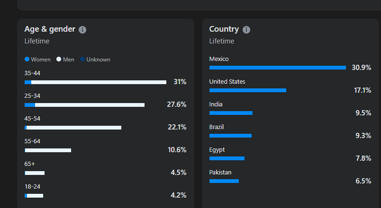Click the Country card heading
Screen dimensions: 381x208
pos(225,29)
